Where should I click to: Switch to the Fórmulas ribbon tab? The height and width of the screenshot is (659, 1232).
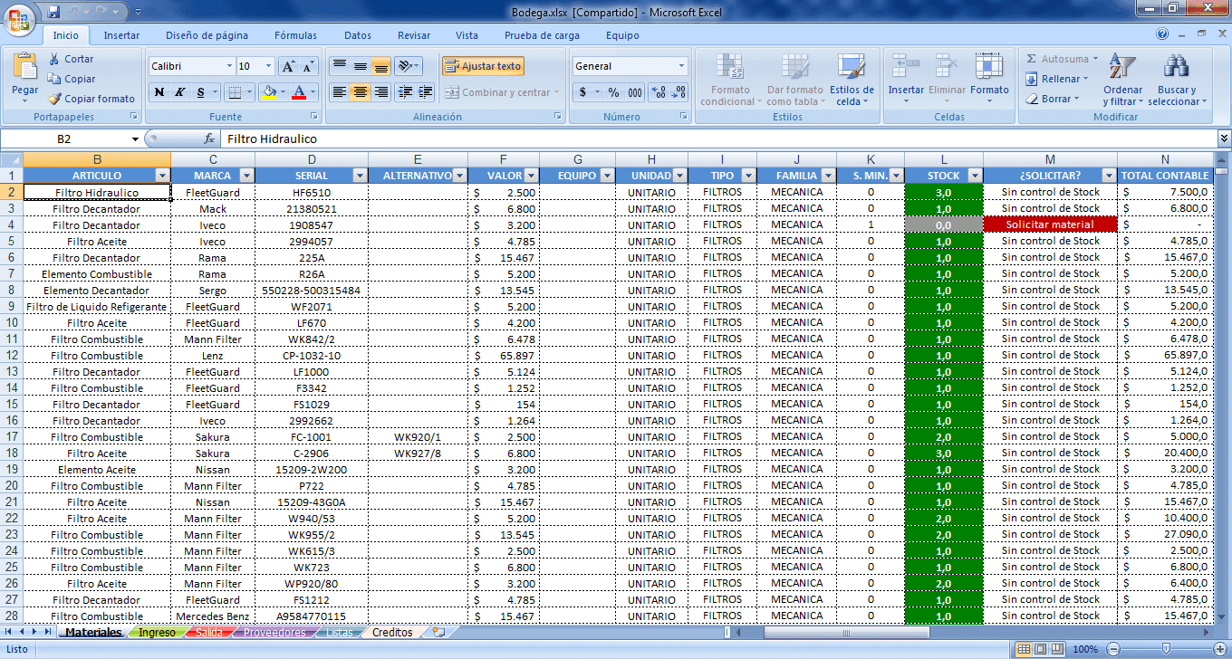[295, 35]
